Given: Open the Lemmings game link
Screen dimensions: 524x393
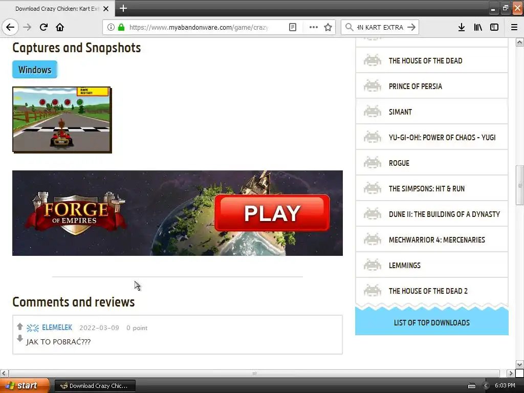Looking at the screenshot, I should coord(405,266).
